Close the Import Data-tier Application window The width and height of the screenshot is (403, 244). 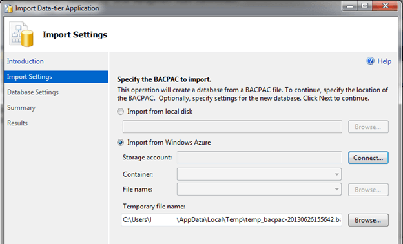(x=386, y=6)
